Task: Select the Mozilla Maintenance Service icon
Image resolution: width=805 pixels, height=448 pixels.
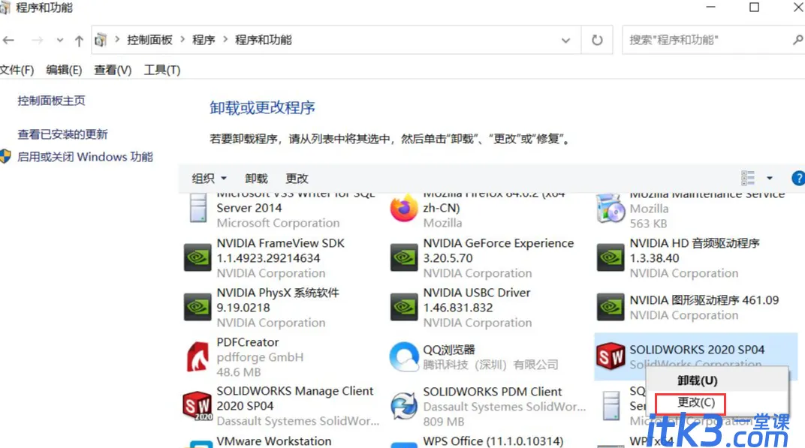Action: point(610,209)
